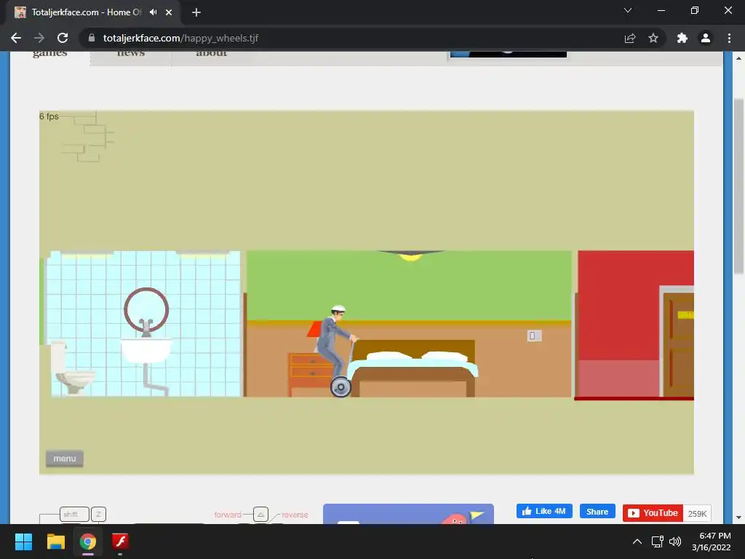Click the Z key control hint

(98, 515)
